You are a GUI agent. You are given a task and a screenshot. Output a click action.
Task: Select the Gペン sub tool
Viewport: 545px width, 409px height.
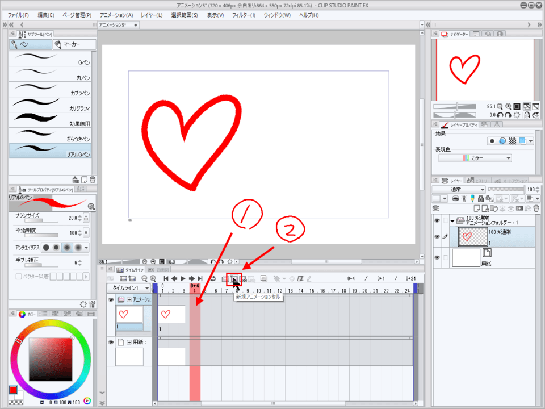(52, 57)
